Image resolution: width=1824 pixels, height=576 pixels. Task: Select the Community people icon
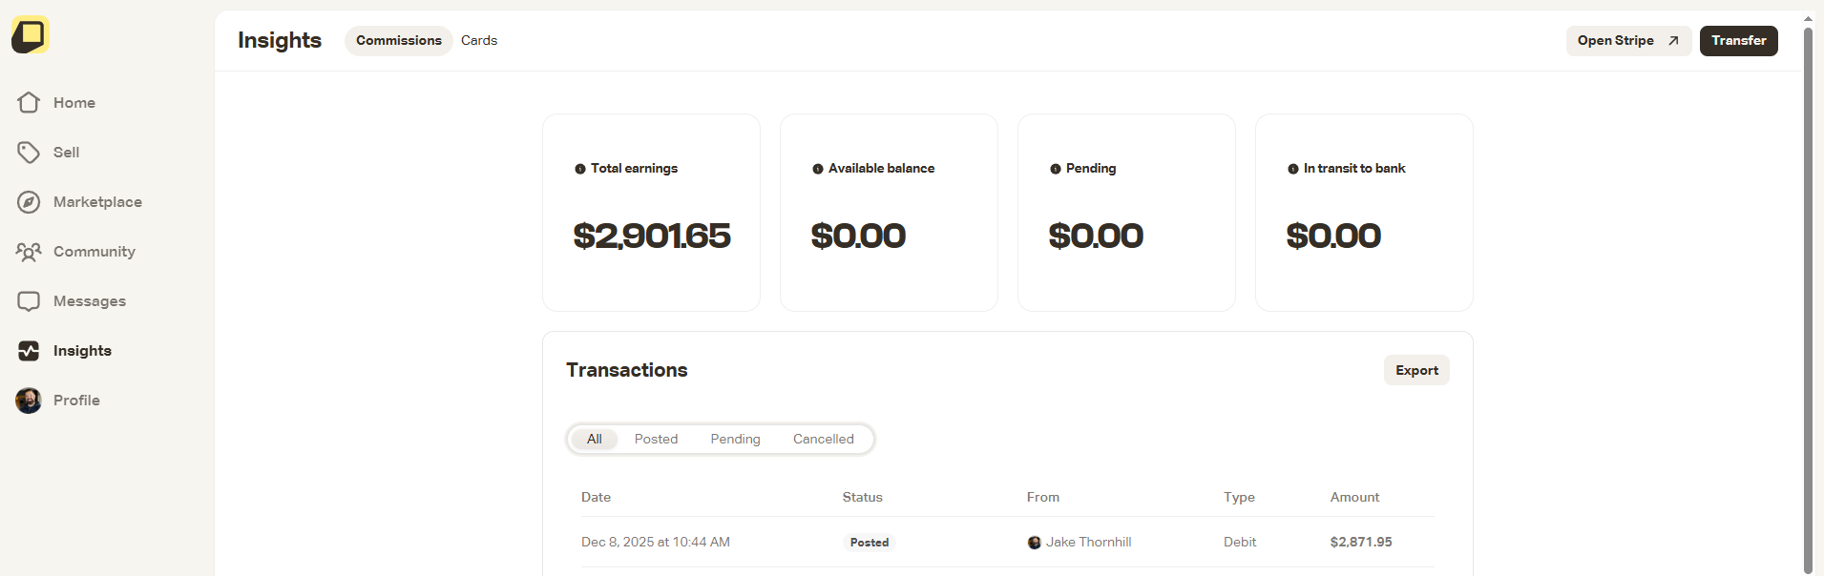pyautogui.click(x=28, y=251)
